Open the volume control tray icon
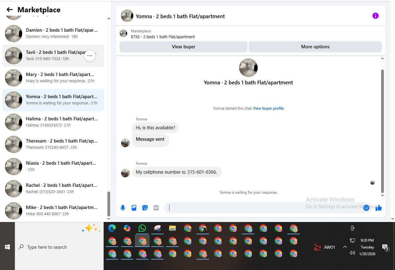The image size is (395, 270). click(x=352, y=253)
